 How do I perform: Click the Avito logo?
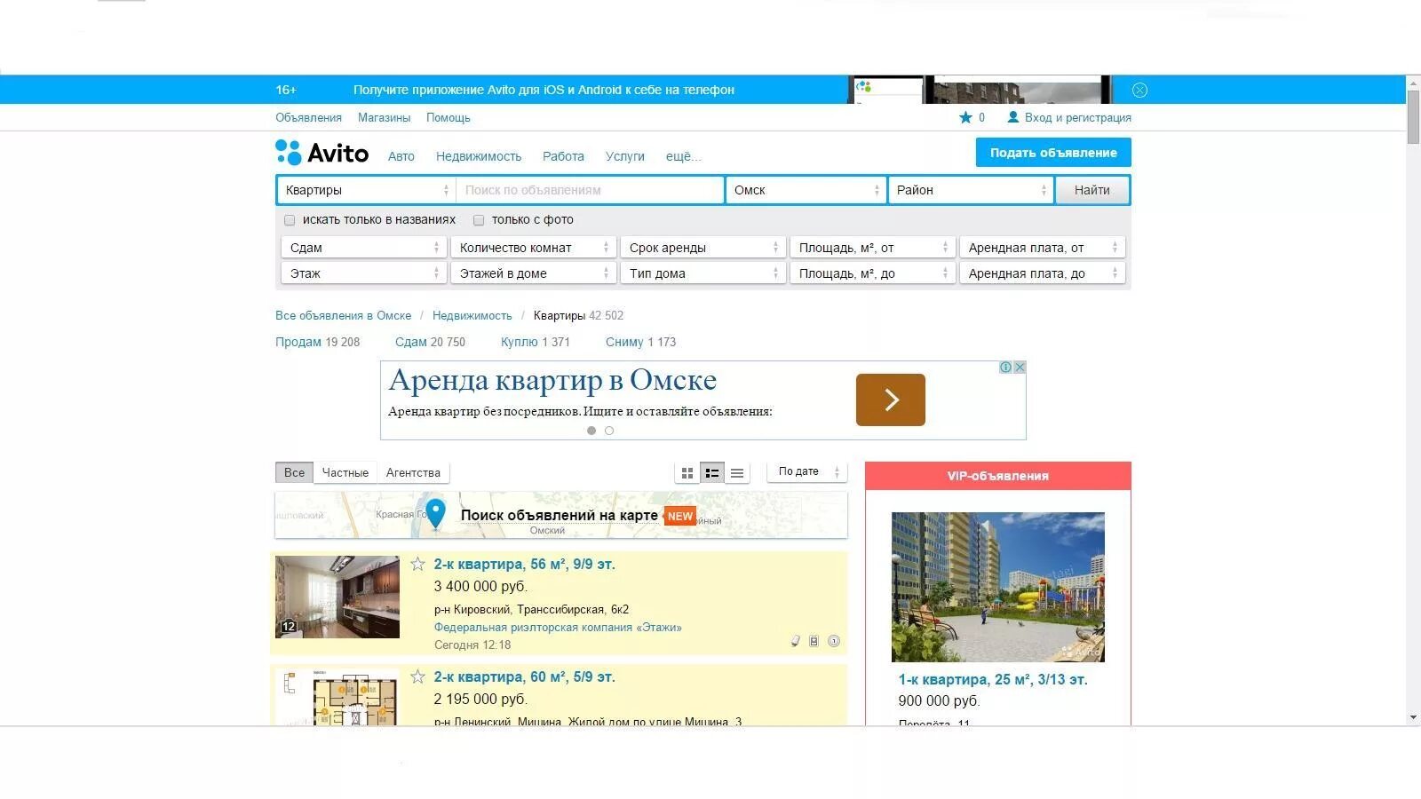pyautogui.click(x=322, y=153)
